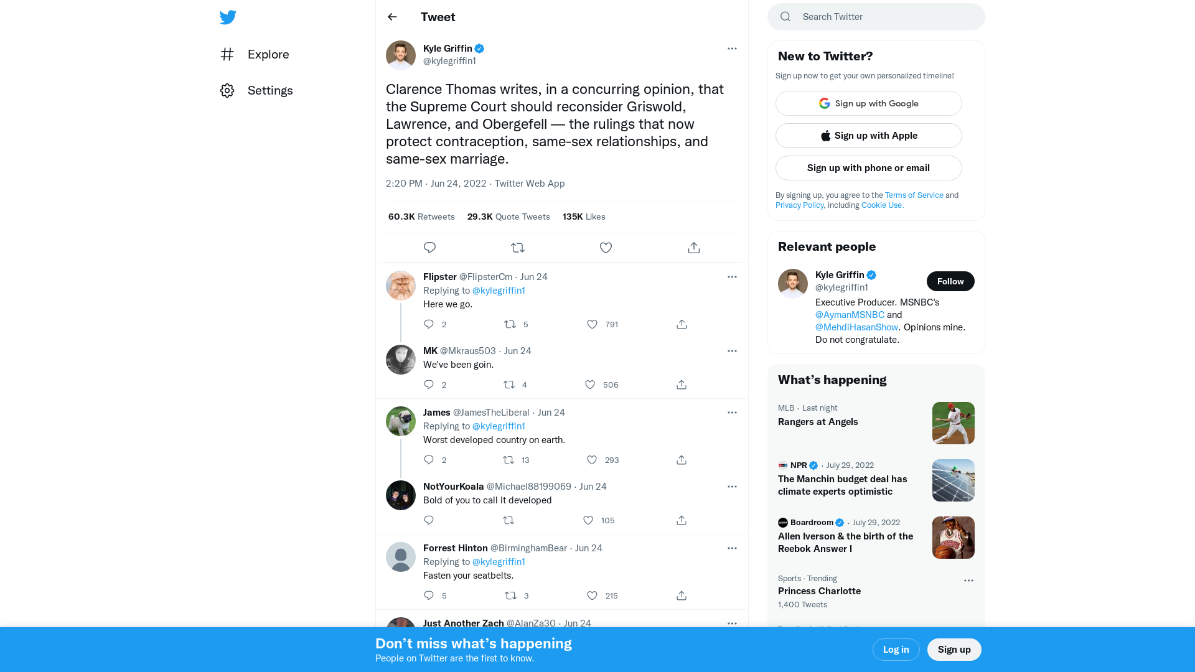Image resolution: width=1195 pixels, height=672 pixels.
Task: Click the Twitter bird logo
Action: tap(228, 17)
